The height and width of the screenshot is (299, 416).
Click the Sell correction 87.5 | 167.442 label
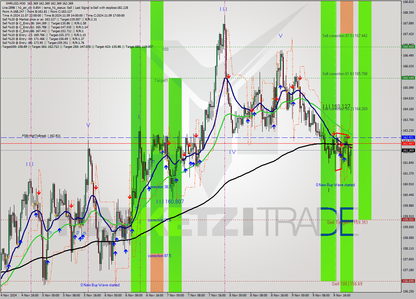(x=345, y=35)
